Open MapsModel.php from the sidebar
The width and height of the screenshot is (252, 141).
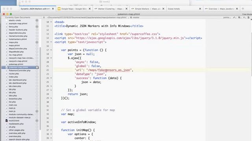16,52
